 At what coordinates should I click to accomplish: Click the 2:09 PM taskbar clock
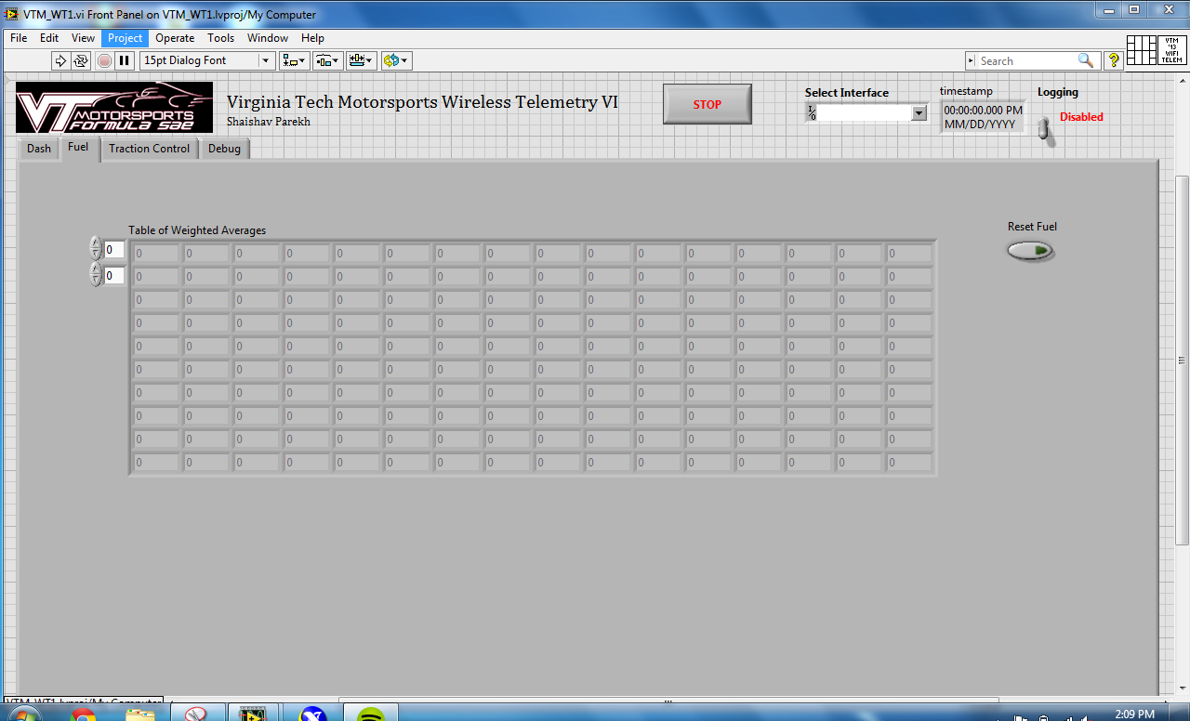1133,714
